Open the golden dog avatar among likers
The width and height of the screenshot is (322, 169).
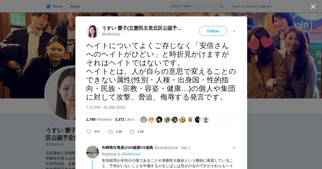182,120
